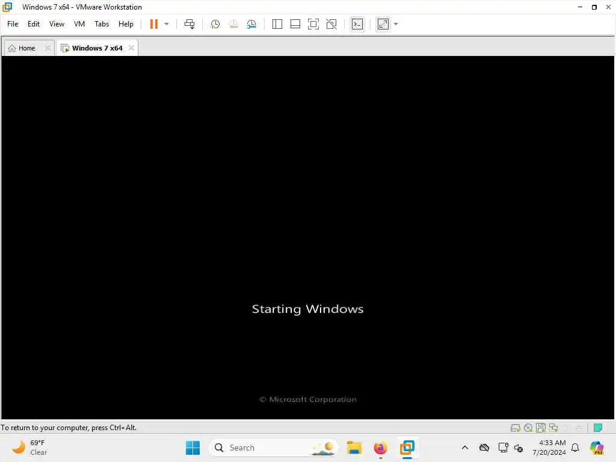Click the network adapter status icon
This screenshot has width=616, height=462.
coord(553,428)
